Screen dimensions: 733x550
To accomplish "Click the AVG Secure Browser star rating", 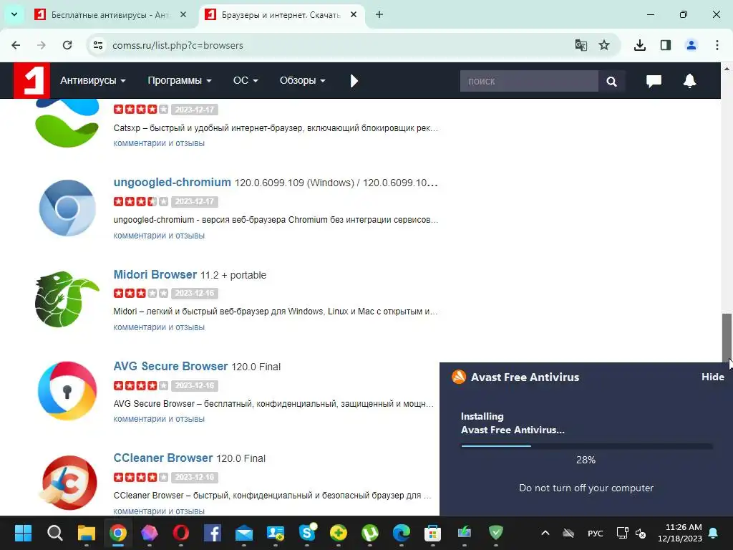I will point(141,385).
